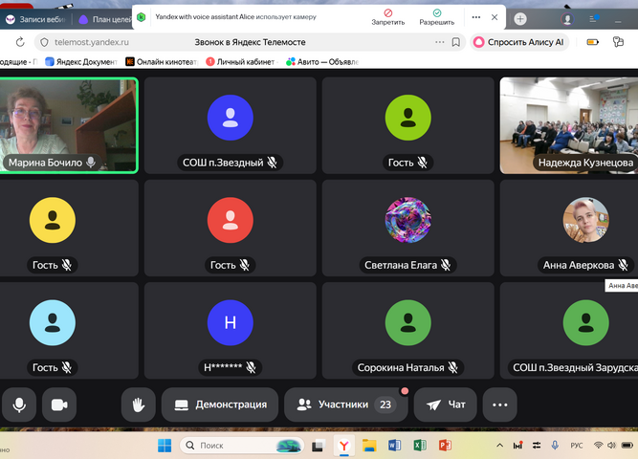Screen dimensions: 638x459
Task: Click Разрешить to allow camera access
Action: click(436, 17)
